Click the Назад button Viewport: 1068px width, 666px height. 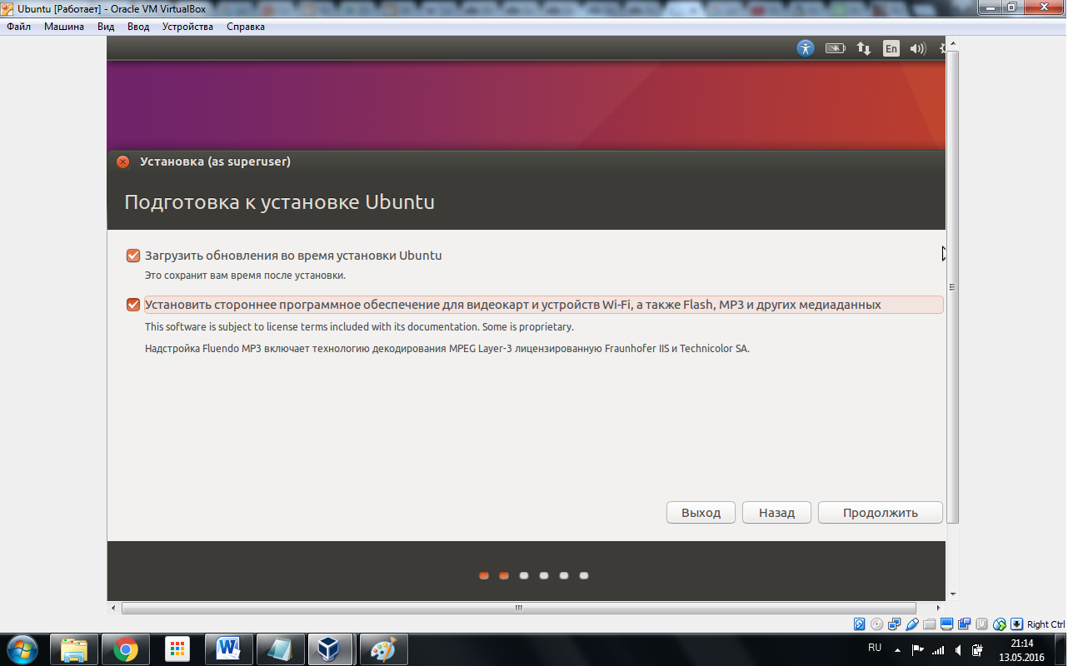click(776, 513)
